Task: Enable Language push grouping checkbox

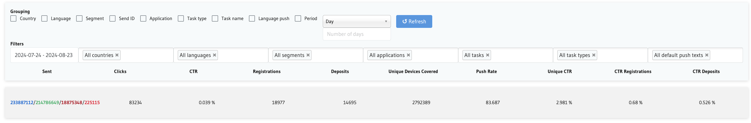Action: 252,19
